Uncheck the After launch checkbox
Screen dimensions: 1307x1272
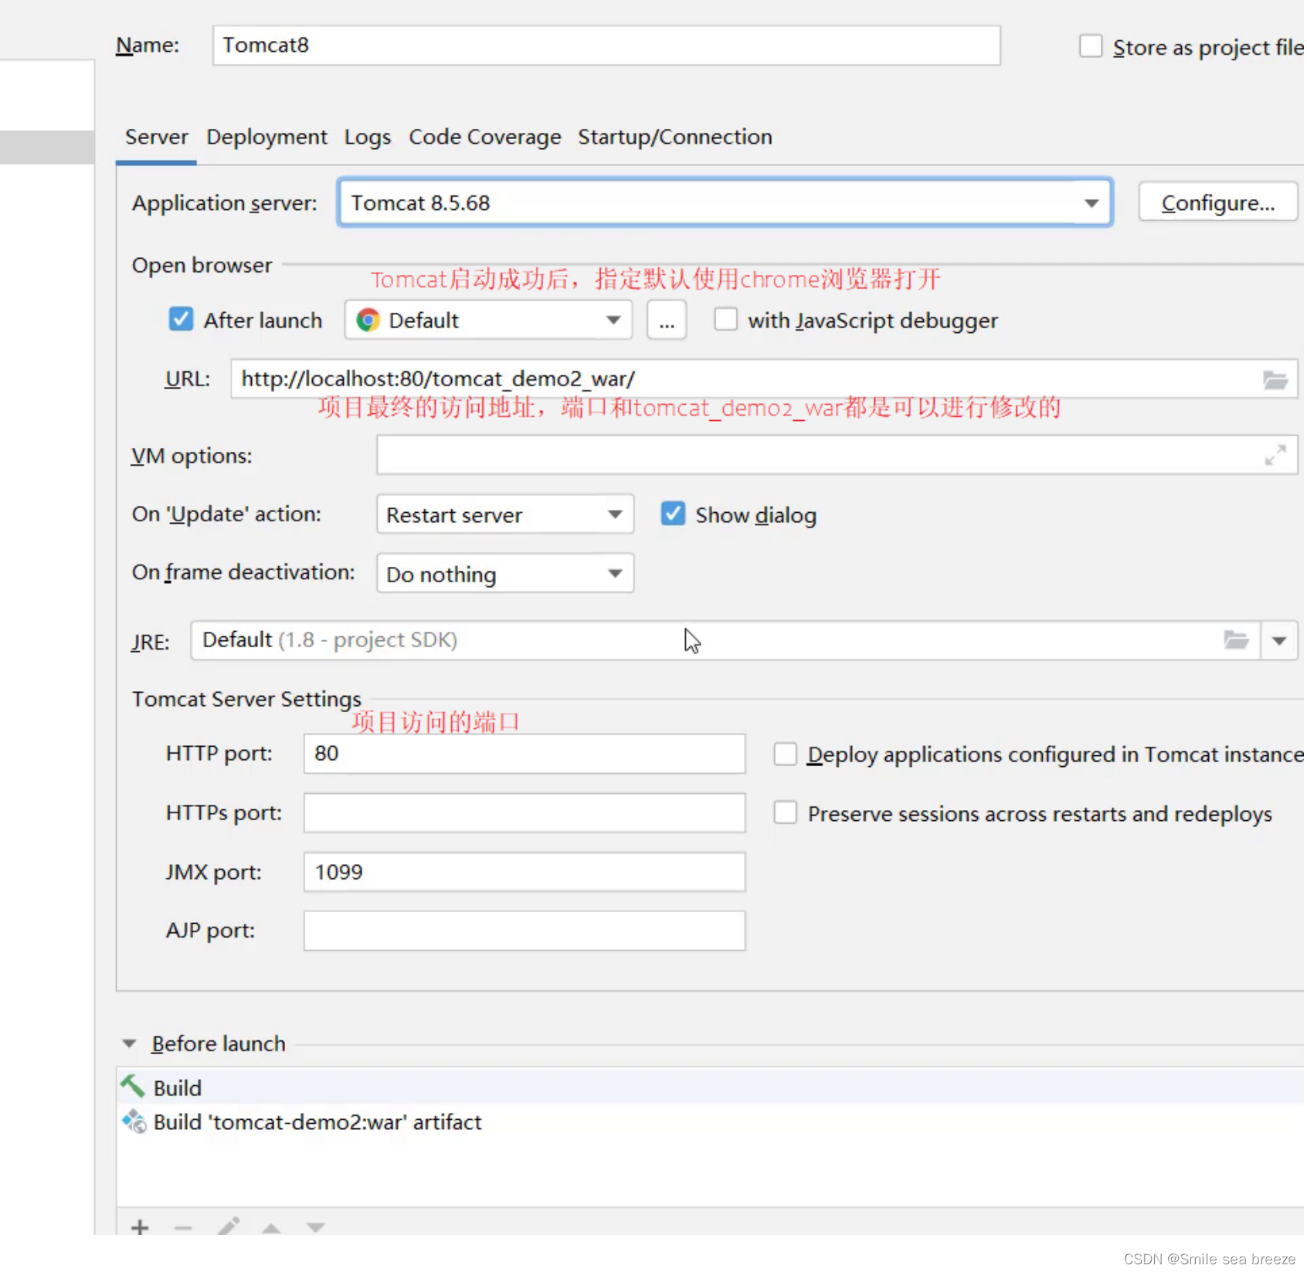(x=182, y=321)
